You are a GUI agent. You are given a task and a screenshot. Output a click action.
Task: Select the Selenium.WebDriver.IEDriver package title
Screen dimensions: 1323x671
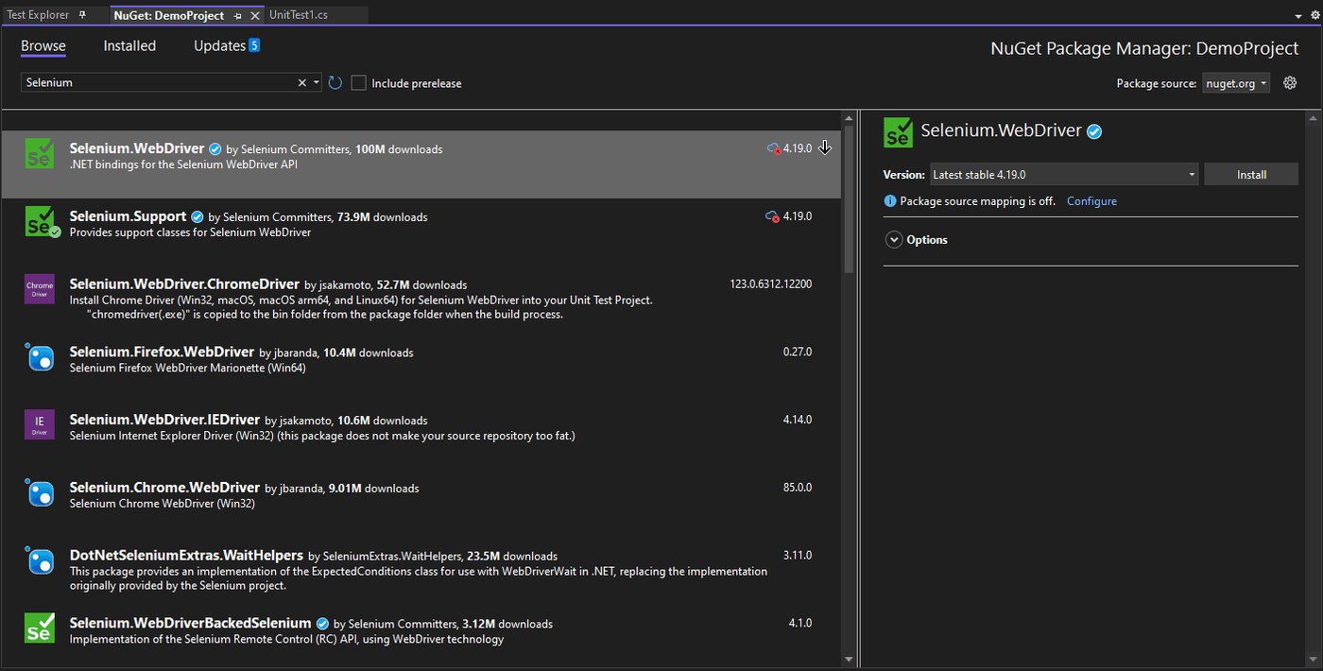[164, 420]
